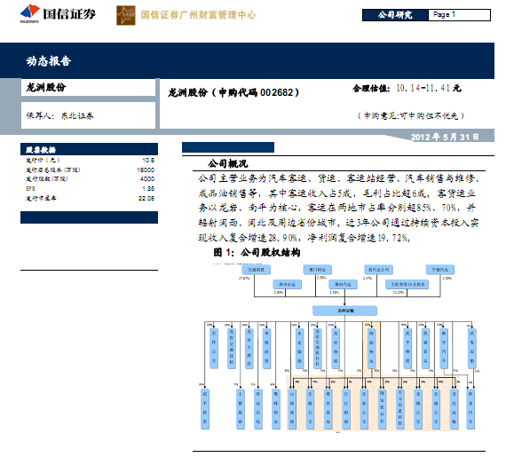Viewport: 506px width, 465px height.
Task: Click the 公司概况 section heading
Action: [x=228, y=163]
